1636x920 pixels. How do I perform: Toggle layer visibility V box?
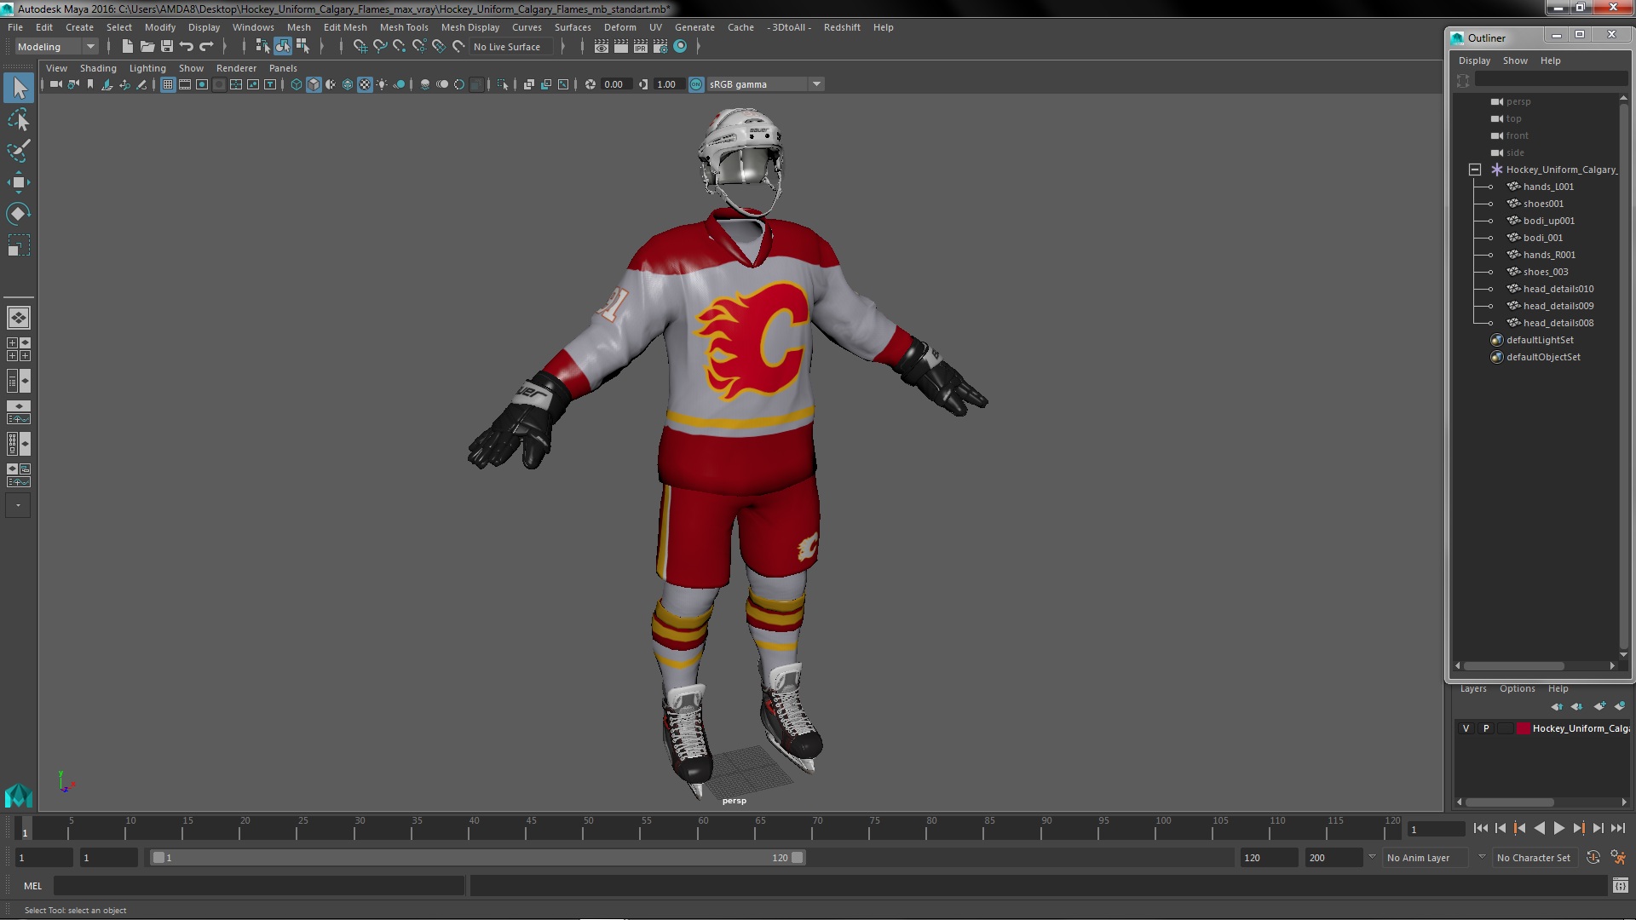pyautogui.click(x=1466, y=728)
